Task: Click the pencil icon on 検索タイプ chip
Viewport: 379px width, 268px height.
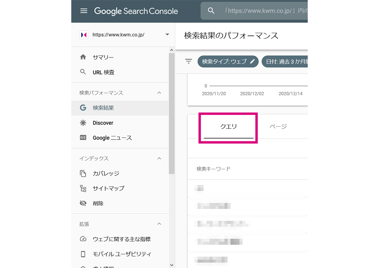Action: click(x=252, y=61)
